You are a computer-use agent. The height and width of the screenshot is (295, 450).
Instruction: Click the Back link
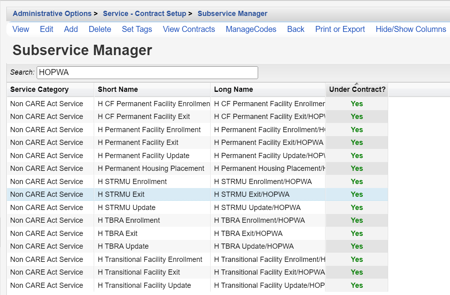click(296, 29)
